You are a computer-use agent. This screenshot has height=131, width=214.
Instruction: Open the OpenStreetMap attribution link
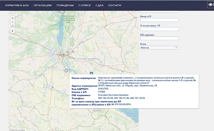17,130
